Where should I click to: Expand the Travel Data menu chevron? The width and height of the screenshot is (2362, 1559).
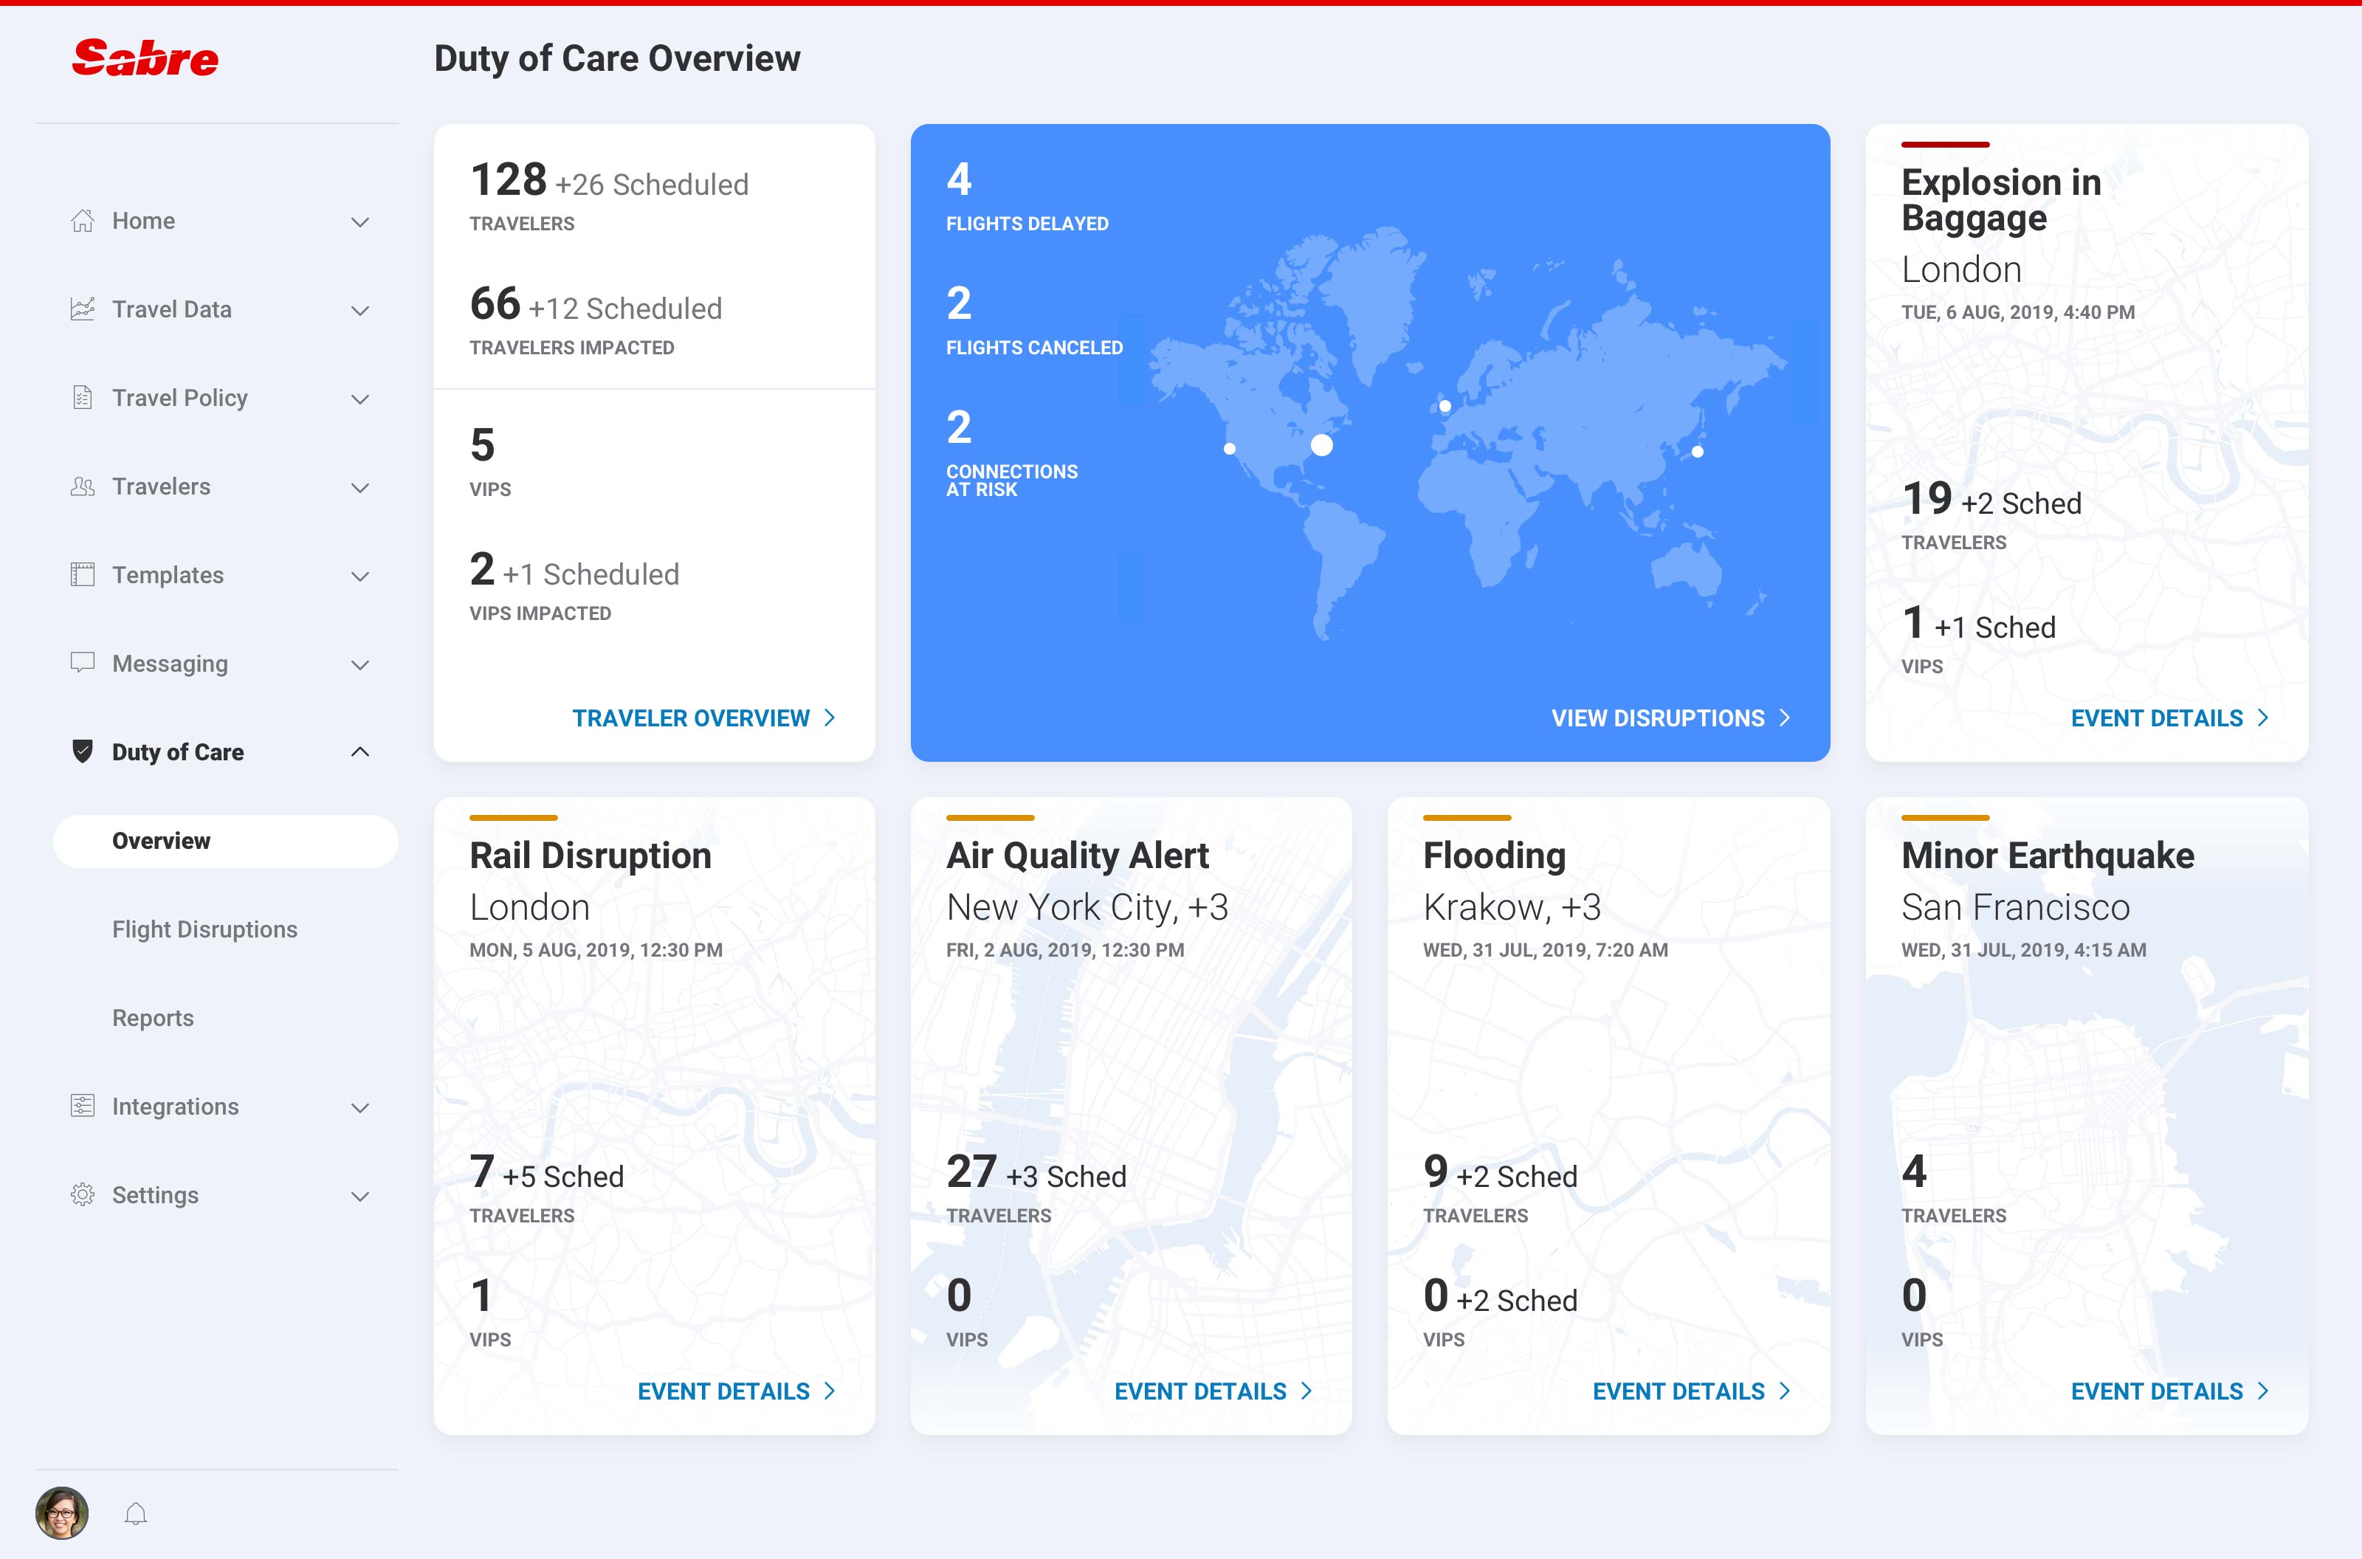pos(360,310)
